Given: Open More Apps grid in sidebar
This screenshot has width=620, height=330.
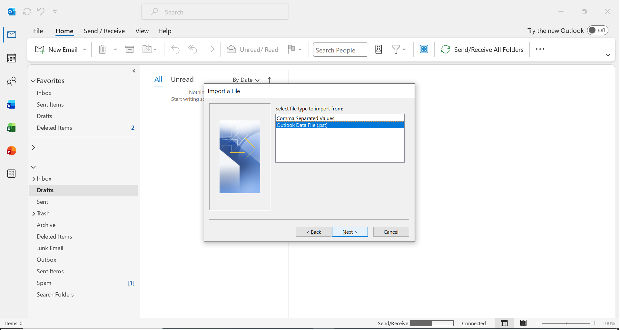Looking at the screenshot, I should pos(12,174).
